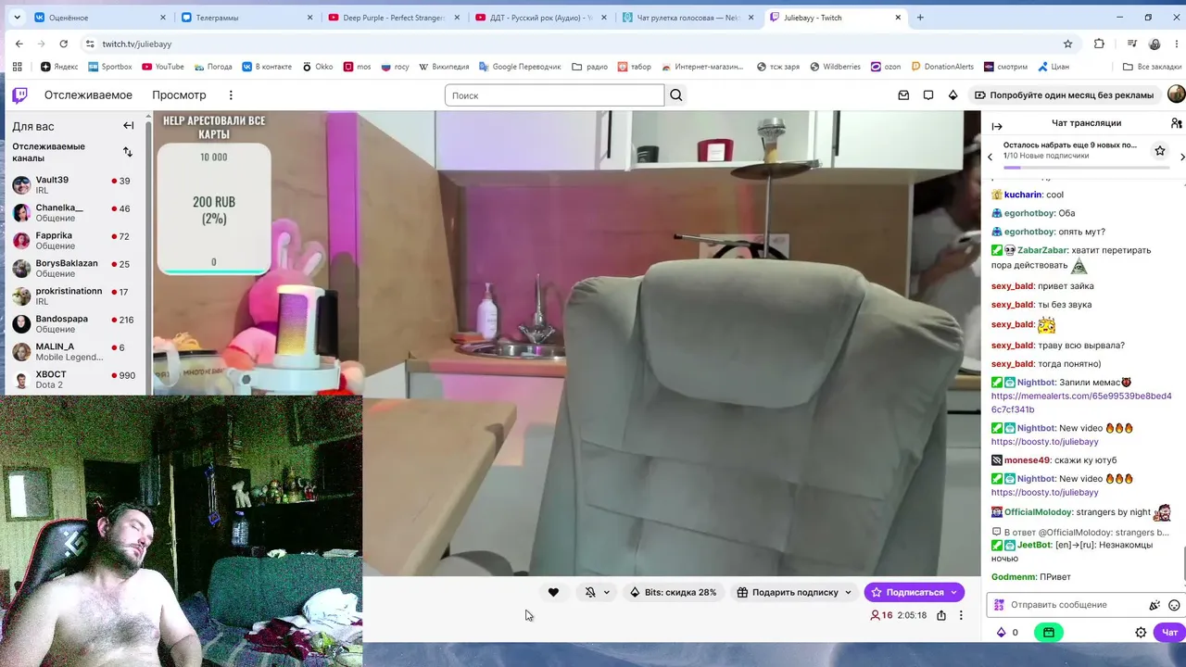Open the Twitch home logo
The image size is (1186, 667).
pyautogui.click(x=19, y=94)
